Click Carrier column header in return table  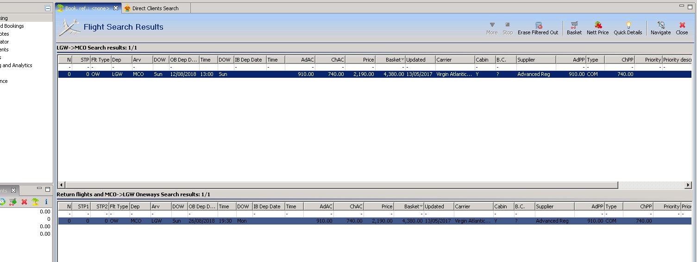click(x=474, y=206)
